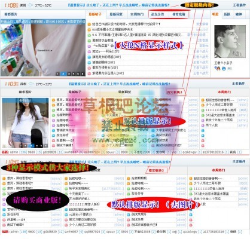Click the QQ penguin icon under the avatar photo
The width and height of the screenshot is (250, 239).
tap(217, 68)
